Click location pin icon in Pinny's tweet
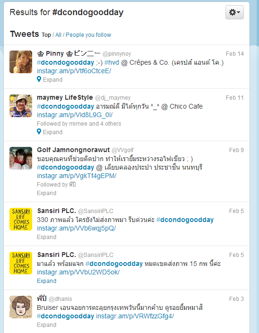This screenshot has height=333, width=259. (x=39, y=79)
